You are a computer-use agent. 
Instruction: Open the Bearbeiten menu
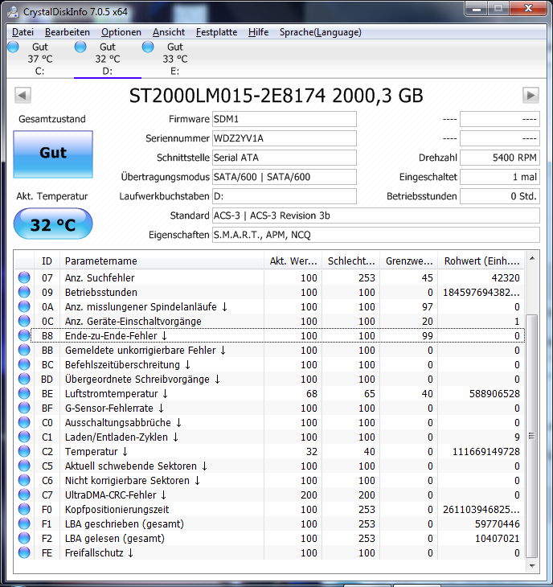pyautogui.click(x=68, y=32)
